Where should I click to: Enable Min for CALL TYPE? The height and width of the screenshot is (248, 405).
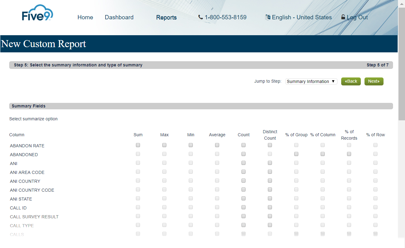coord(191,225)
